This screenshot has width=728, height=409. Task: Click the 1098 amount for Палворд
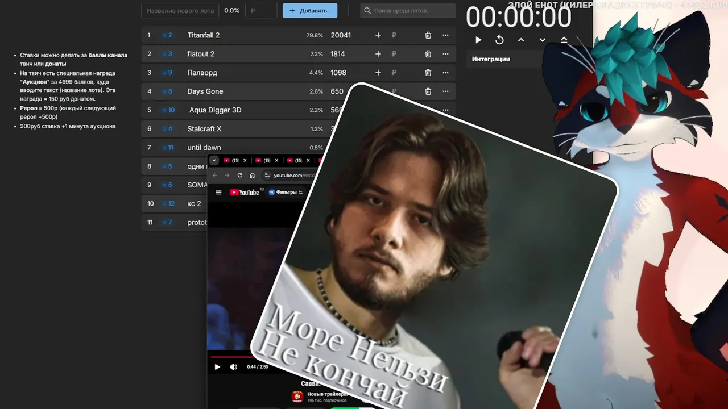click(338, 73)
